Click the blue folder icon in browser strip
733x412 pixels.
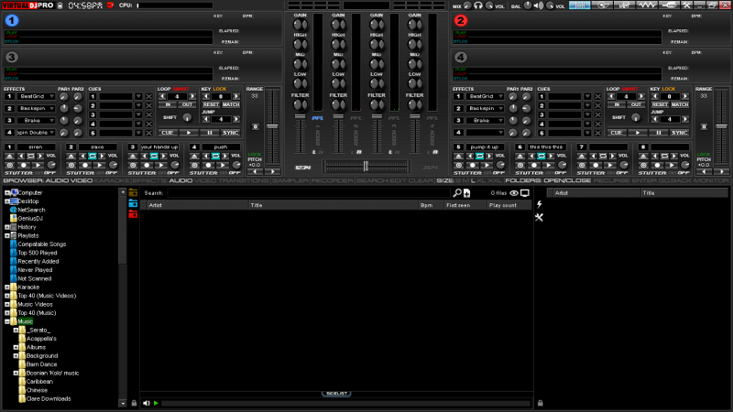[x=133, y=203]
